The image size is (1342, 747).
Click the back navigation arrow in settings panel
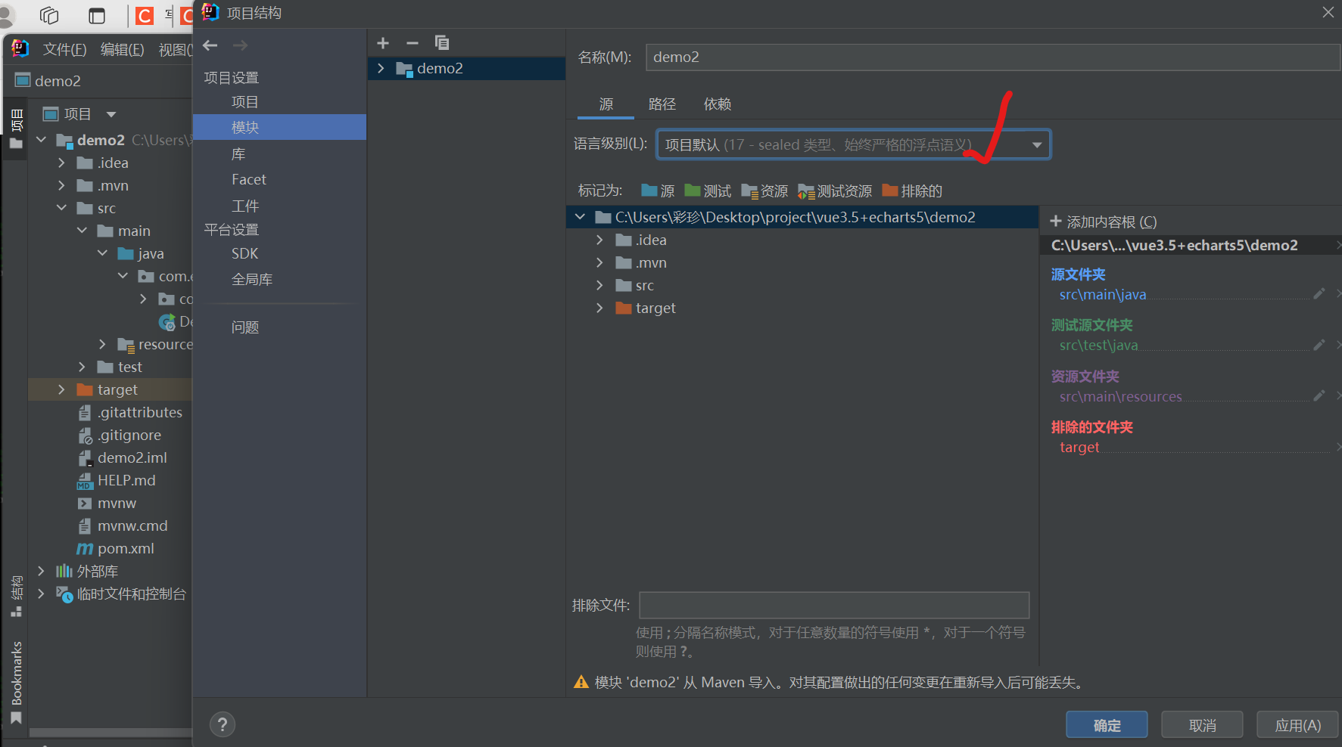pos(210,45)
